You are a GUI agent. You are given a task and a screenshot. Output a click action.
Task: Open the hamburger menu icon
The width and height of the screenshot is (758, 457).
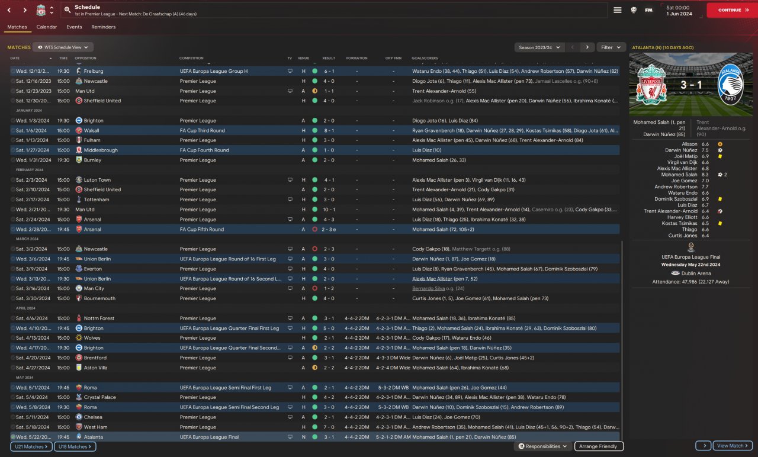(618, 10)
